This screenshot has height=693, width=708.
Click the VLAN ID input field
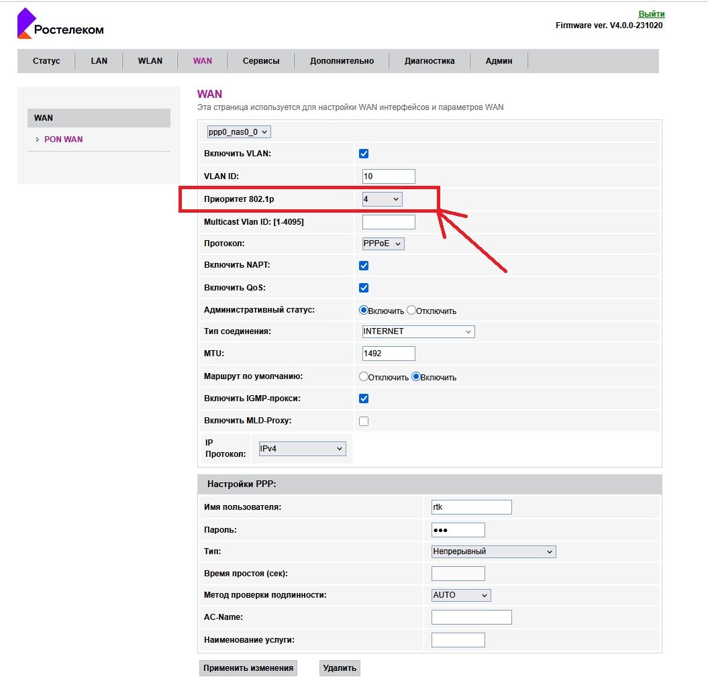pyautogui.click(x=389, y=176)
